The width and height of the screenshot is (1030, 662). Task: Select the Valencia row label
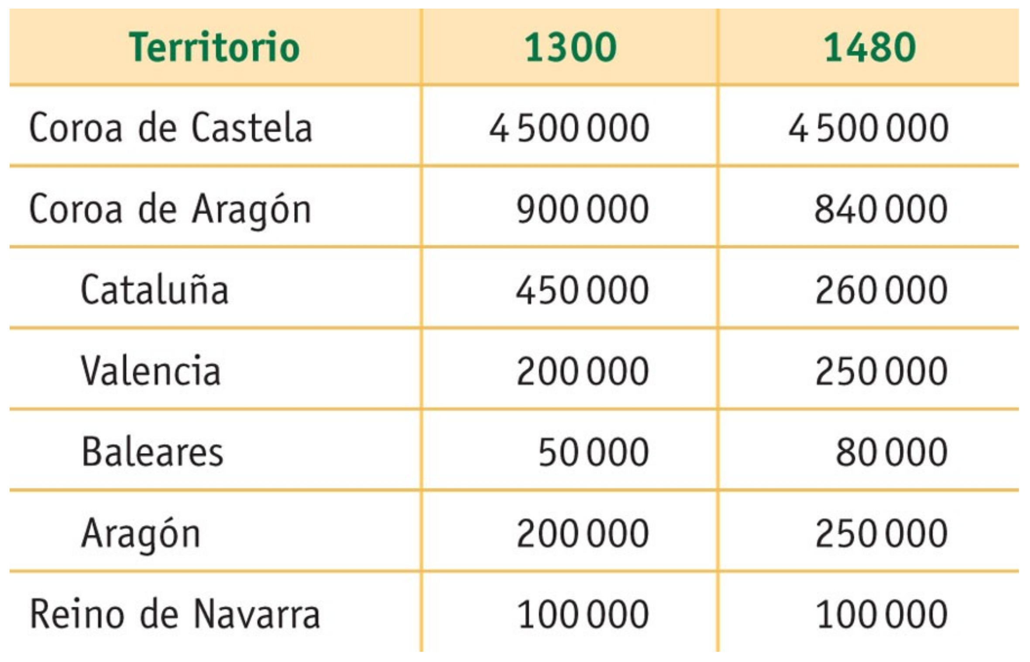coord(151,371)
